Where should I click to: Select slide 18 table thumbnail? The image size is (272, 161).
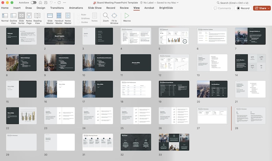(136, 89)
